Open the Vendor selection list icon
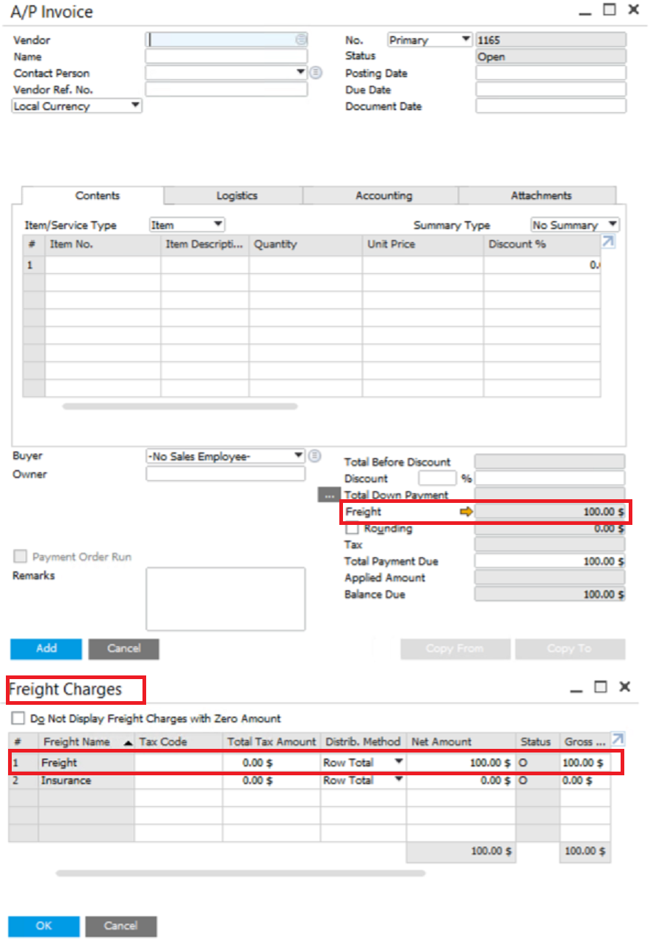Screen dimensions: 650x939 click(x=300, y=40)
